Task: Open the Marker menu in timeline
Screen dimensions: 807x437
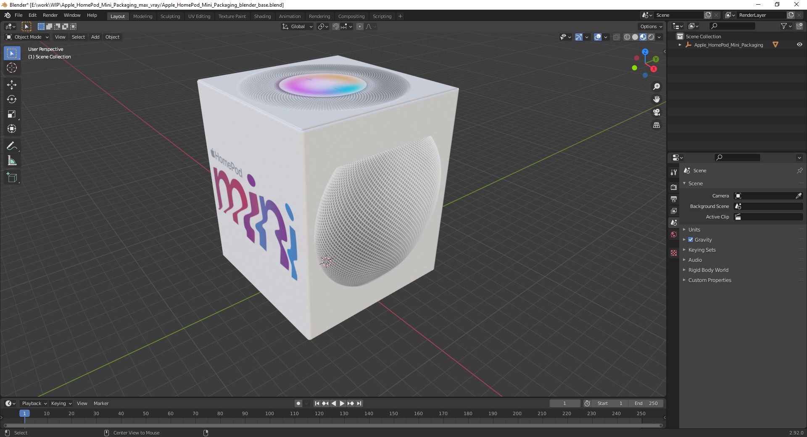Action: tap(101, 403)
